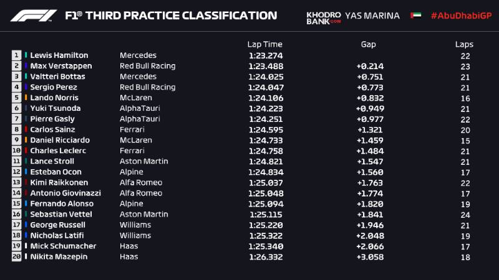Click Lando Norris's orange team color bar
This screenshot has width=499, height=280.
[x=26, y=98]
